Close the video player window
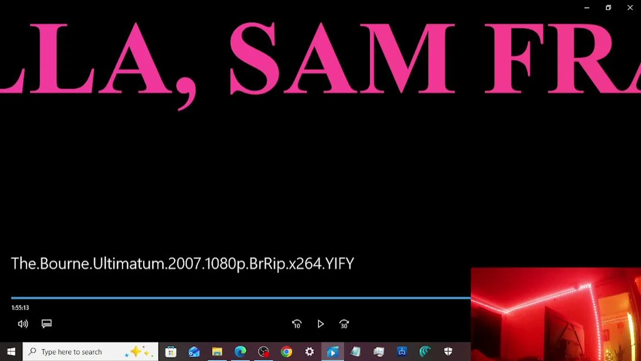Image resolution: width=641 pixels, height=361 pixels. tap(630, 8)
